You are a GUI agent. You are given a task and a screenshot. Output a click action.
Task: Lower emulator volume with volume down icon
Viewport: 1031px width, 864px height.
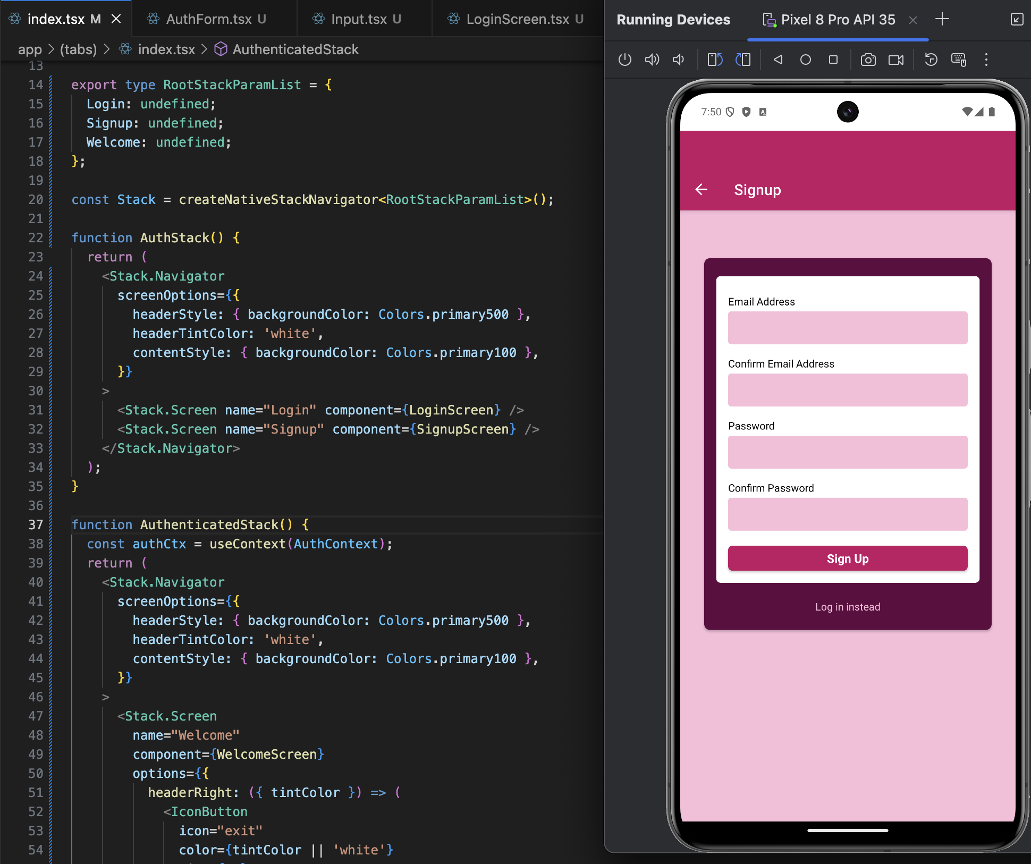[679, 60]
